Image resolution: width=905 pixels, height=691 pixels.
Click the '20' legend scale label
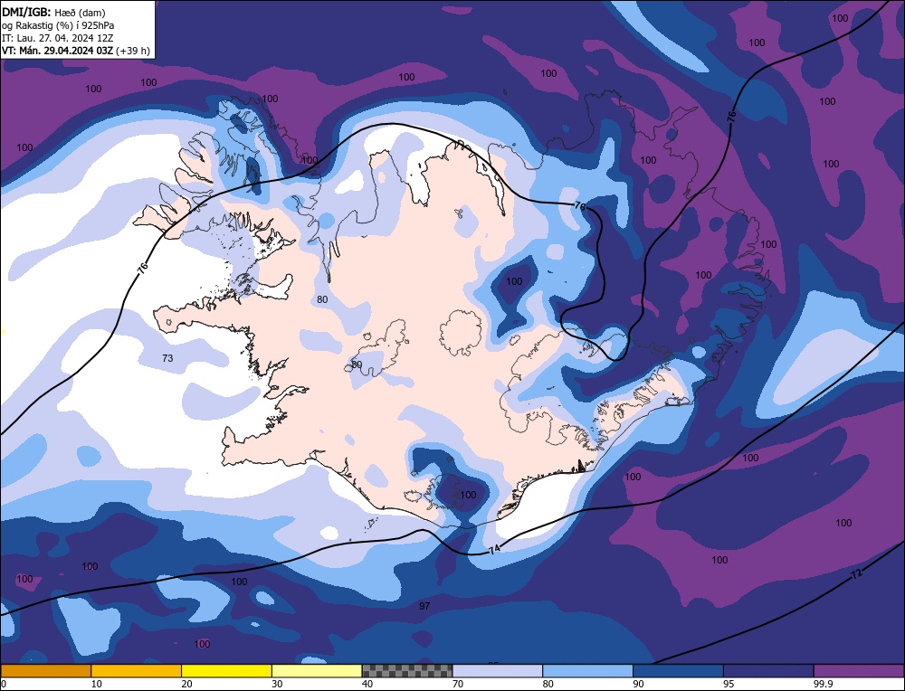coord(187,684)
